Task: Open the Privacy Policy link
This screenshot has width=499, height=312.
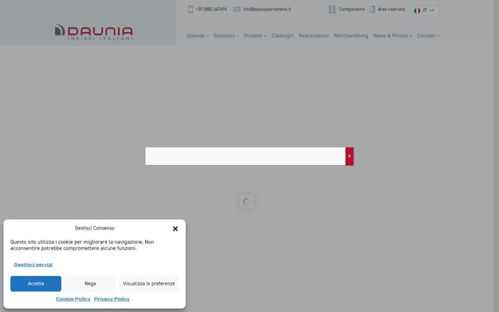Action: coord(112,299)
